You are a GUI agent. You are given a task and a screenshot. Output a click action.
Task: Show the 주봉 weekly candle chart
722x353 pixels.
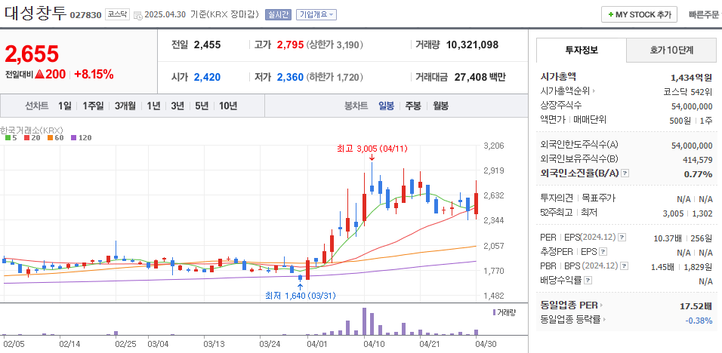tap(413, 106)
